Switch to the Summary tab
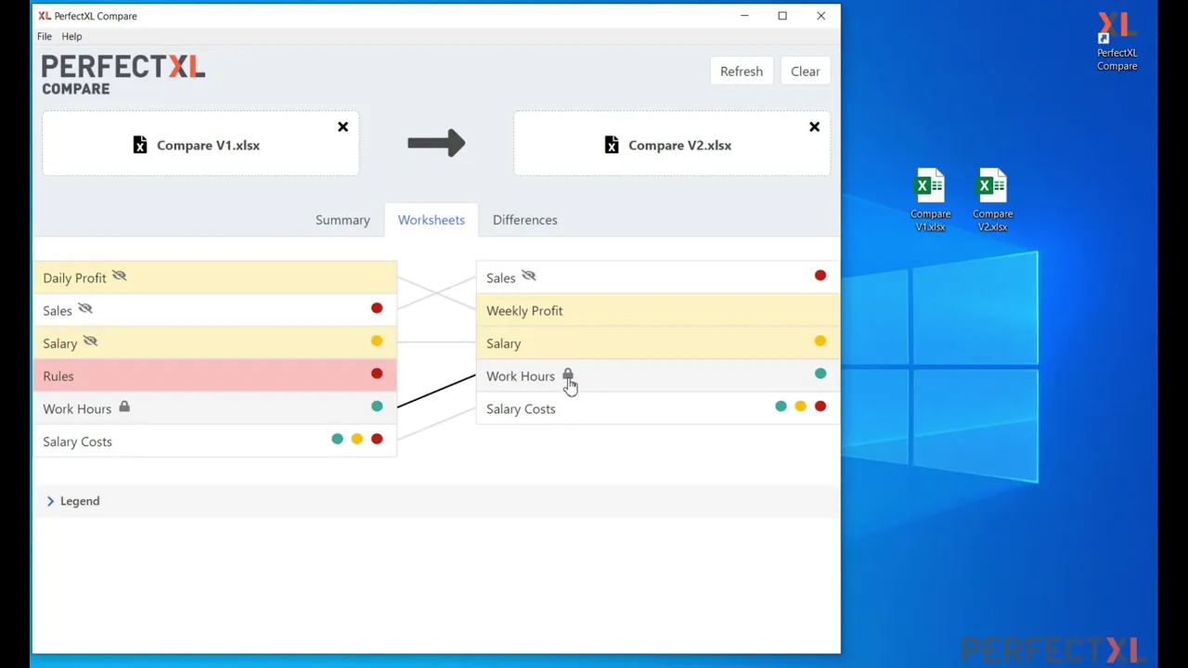This screenshot has height=668, width=1188. click(342, 220)
